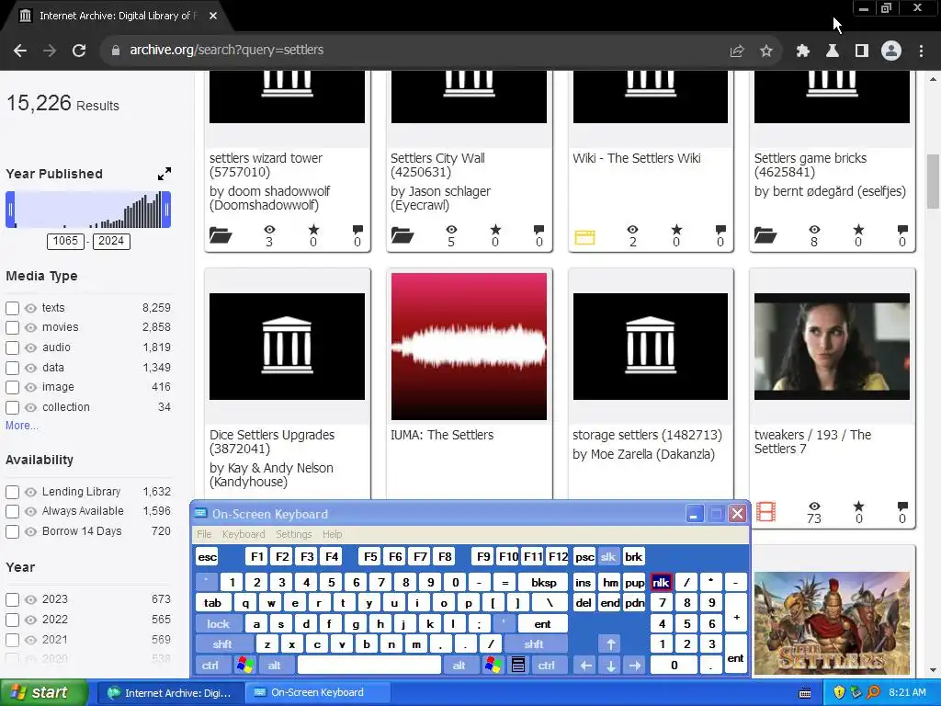
Task: Open the Help menu in On-Screen Keyboard
Action: (x=332, y=534)
